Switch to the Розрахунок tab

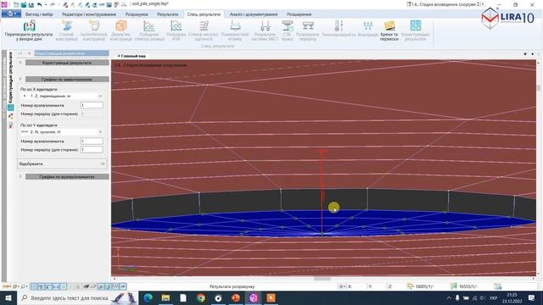[137, 14]
